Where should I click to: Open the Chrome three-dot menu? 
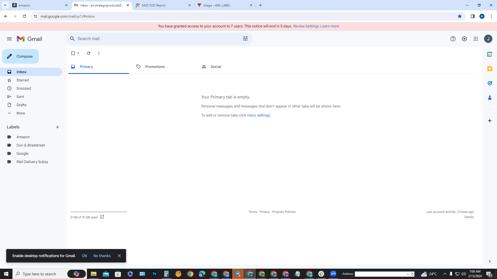coord(491,16)
